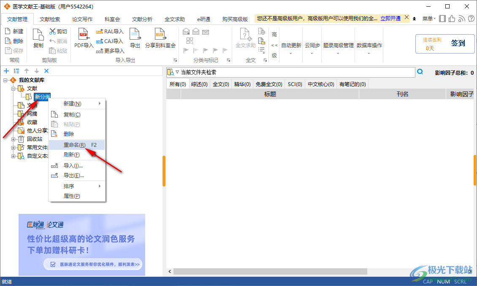
Task: Click the 刊名 column header
Action: pyautogui.click(x=402, y=94)
